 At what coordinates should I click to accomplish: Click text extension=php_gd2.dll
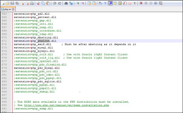[32, 14]
